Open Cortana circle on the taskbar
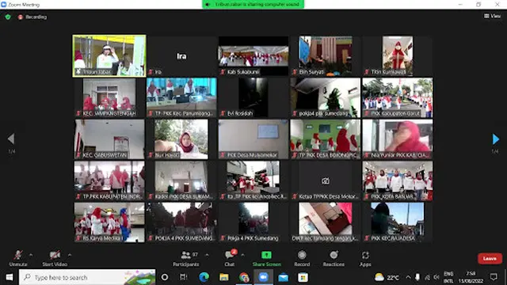Screen dimensions: 507x285 click(x=165, y=277)
